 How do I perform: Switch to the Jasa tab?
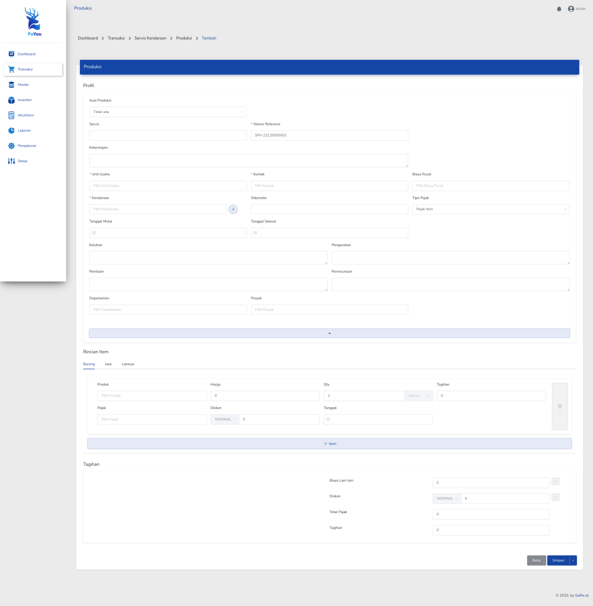[x=108, y=364]
